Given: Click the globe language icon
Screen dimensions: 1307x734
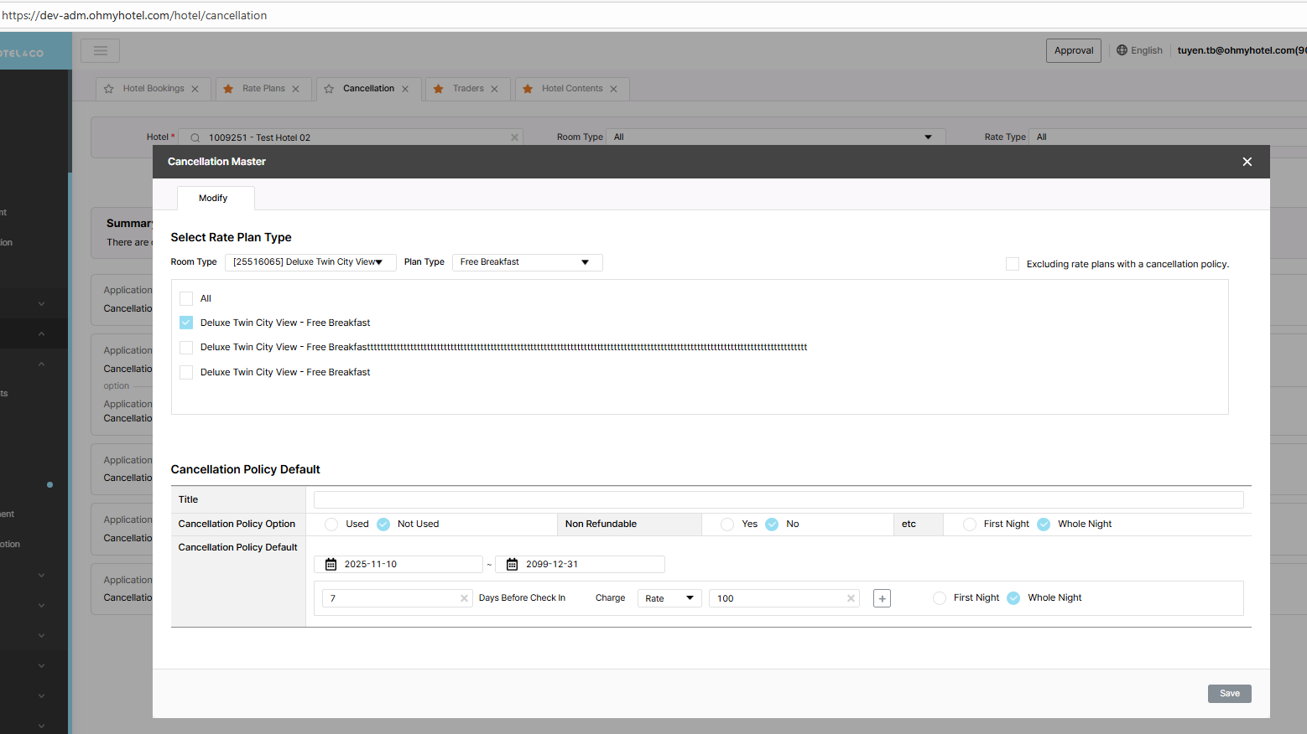Looking at the screenshot, I should click(x=1122, y=50).
